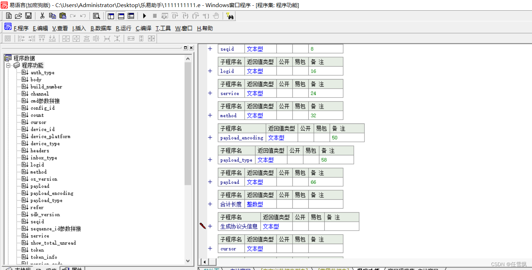This screenshot has width=532, height=270.
Task: Toggle 公开 cell for service subroutine
Action: tap(285, 93)
